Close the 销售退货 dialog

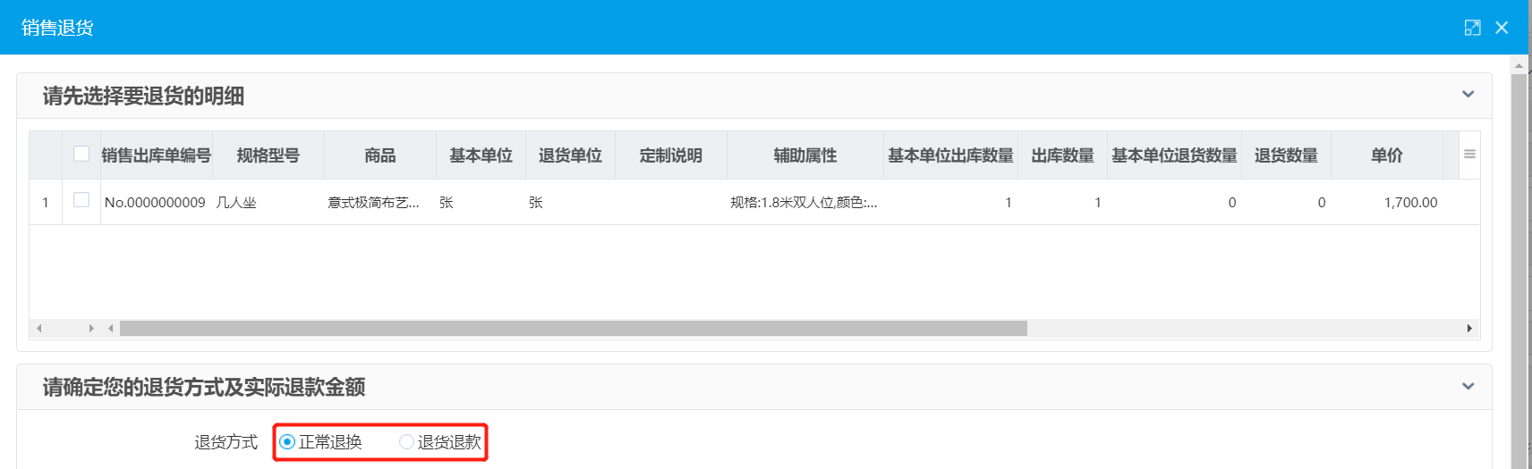tap(1502, 28)
